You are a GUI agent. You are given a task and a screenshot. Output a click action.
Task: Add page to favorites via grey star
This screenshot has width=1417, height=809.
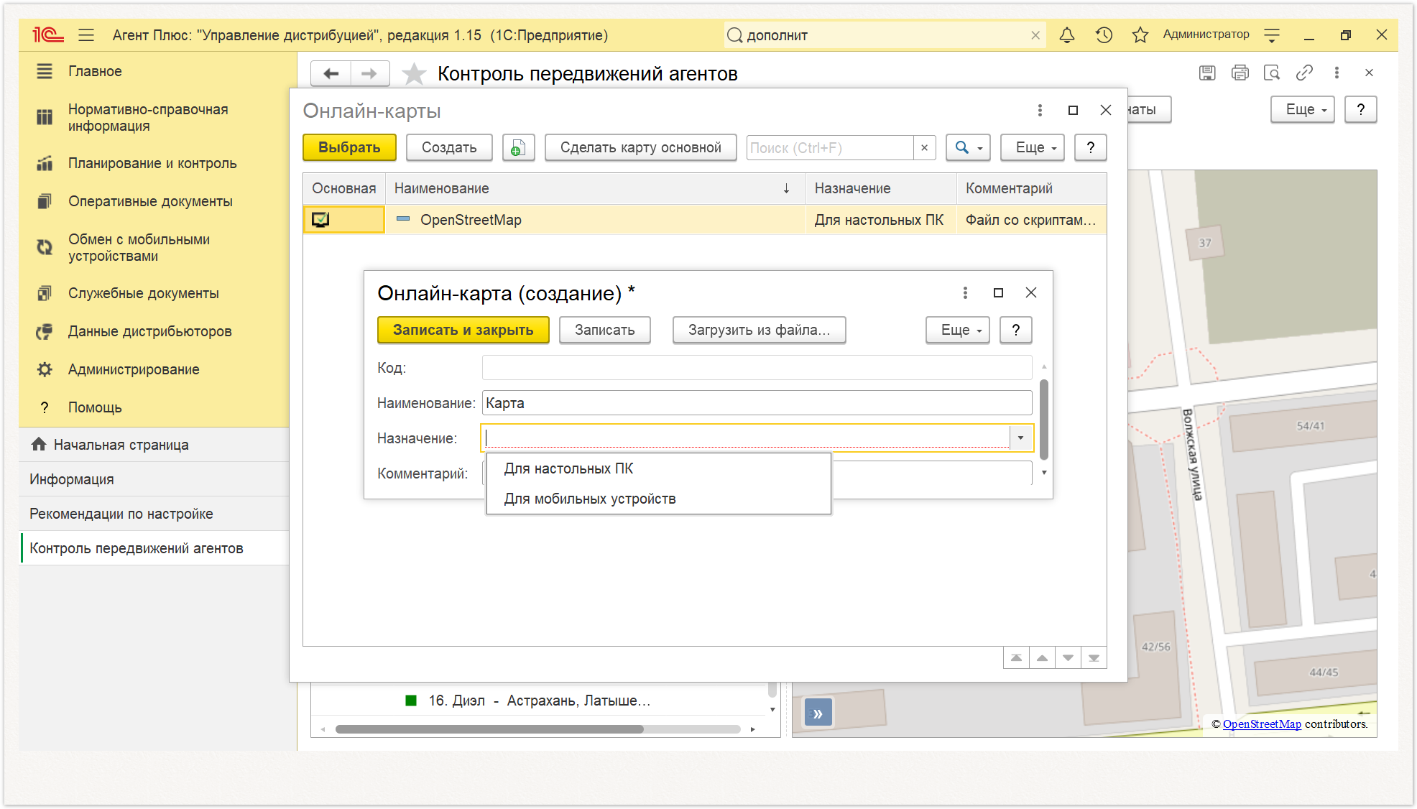414,74
